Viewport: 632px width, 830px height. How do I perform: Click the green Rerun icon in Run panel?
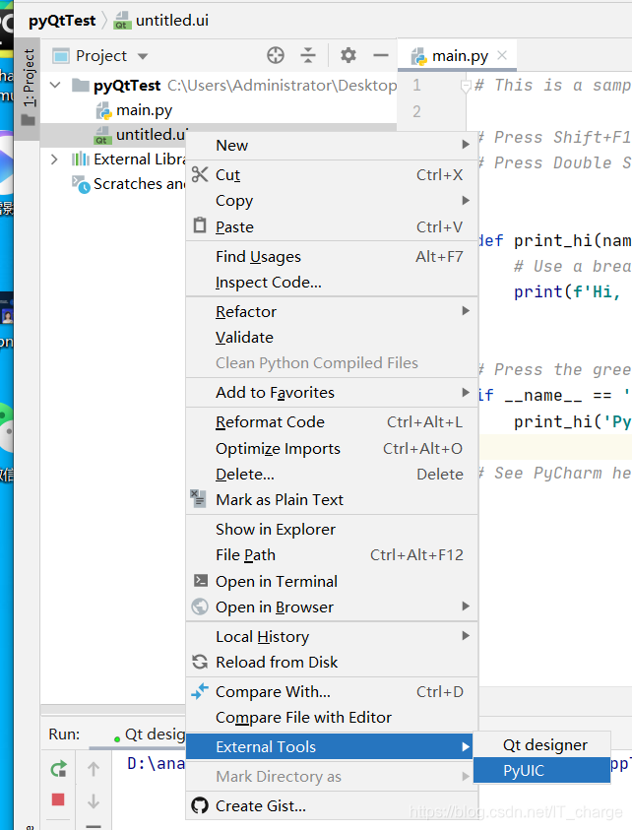(x=58, y=769)
